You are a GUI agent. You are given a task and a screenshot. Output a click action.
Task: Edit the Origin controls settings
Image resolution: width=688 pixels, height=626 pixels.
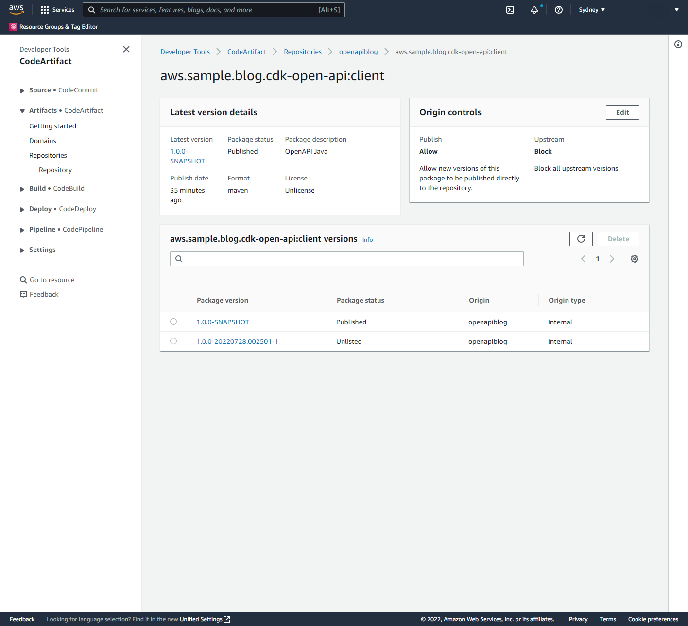point(622,112)
